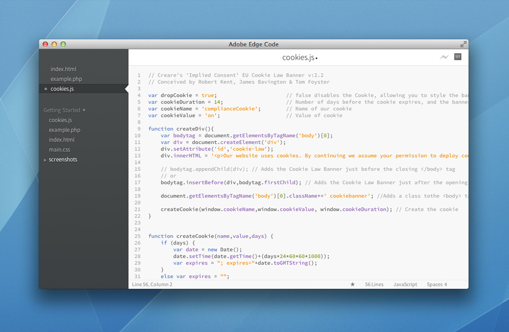The width and height of the screenshot is (509, 332).
Task: Click the toGMTString call on line 29
Action: click(x=291, y=263)
